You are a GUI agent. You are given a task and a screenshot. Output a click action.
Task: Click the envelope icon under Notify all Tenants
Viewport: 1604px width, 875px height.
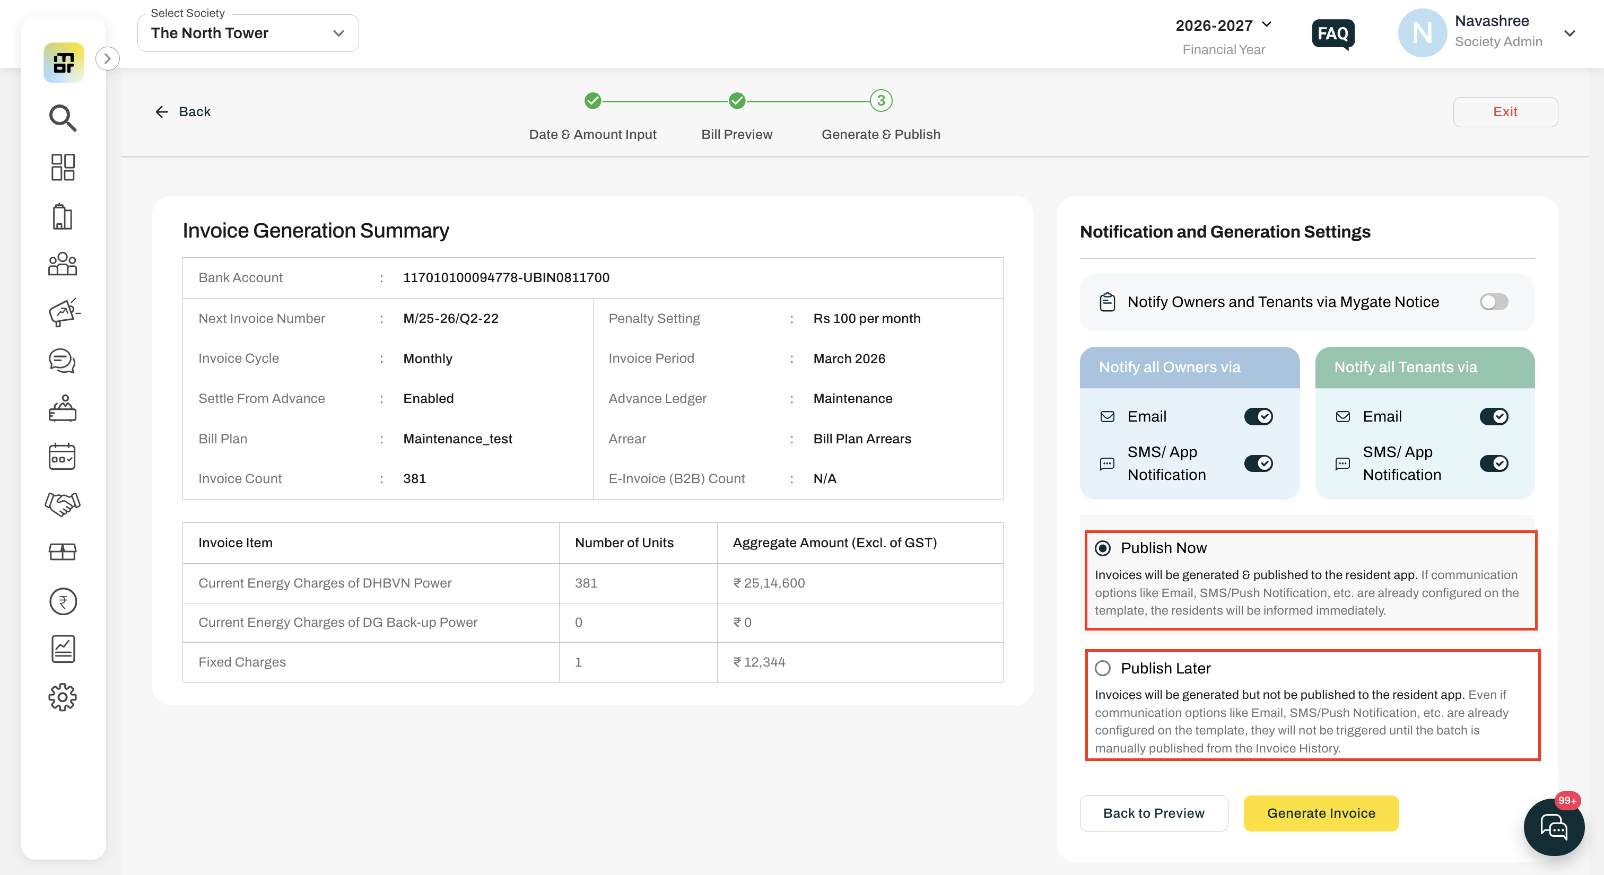tap(1343, 416)
